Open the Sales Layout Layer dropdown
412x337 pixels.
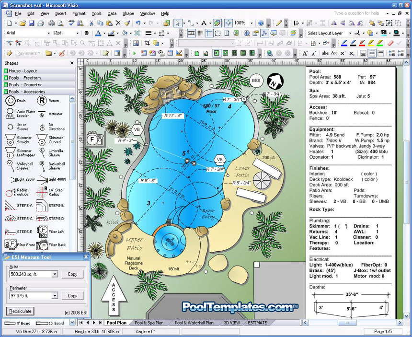click(x=350, y=33)
